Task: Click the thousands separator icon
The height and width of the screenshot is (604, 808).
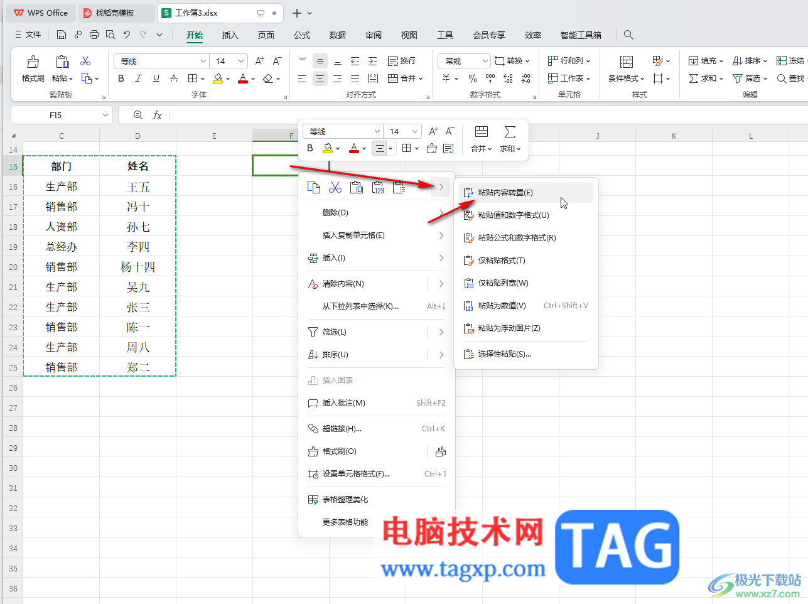Action: 490,78
